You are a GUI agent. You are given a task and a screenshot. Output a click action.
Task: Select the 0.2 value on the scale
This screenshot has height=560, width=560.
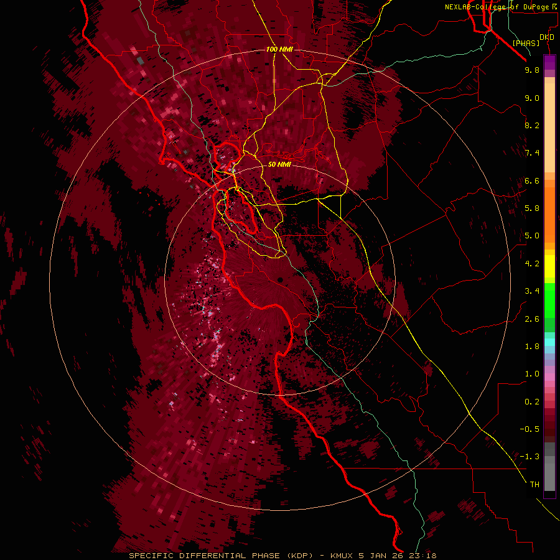[532, 402]
